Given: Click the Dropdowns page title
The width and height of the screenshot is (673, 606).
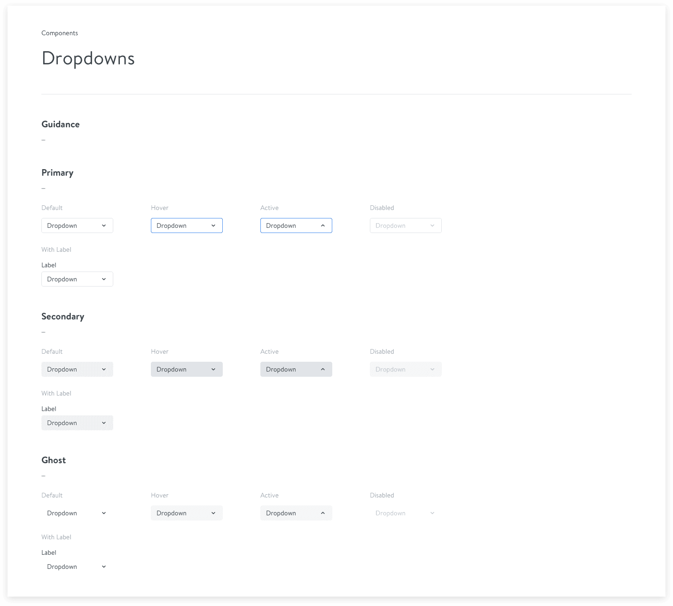Looking at the screenshot, I should [88, 59].
